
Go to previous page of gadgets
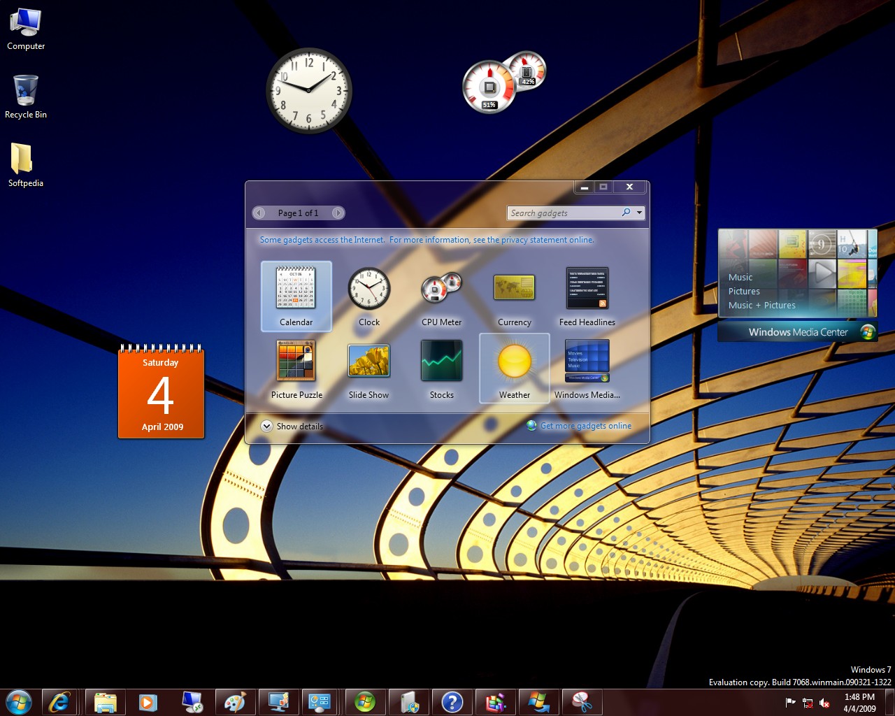point(259,213)
